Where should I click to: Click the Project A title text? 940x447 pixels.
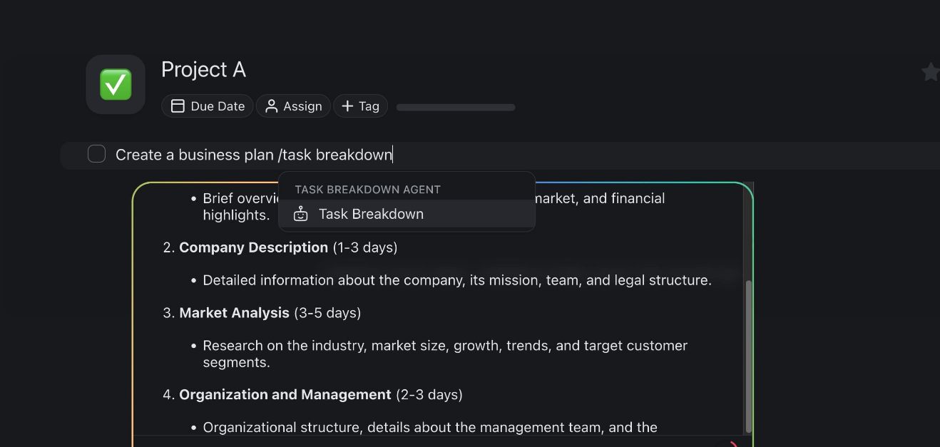203,69
